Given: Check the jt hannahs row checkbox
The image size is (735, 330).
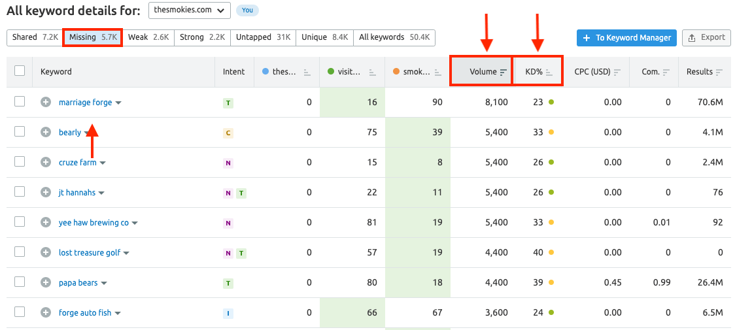Looking at the screenshot, I should tap(19, 191).
